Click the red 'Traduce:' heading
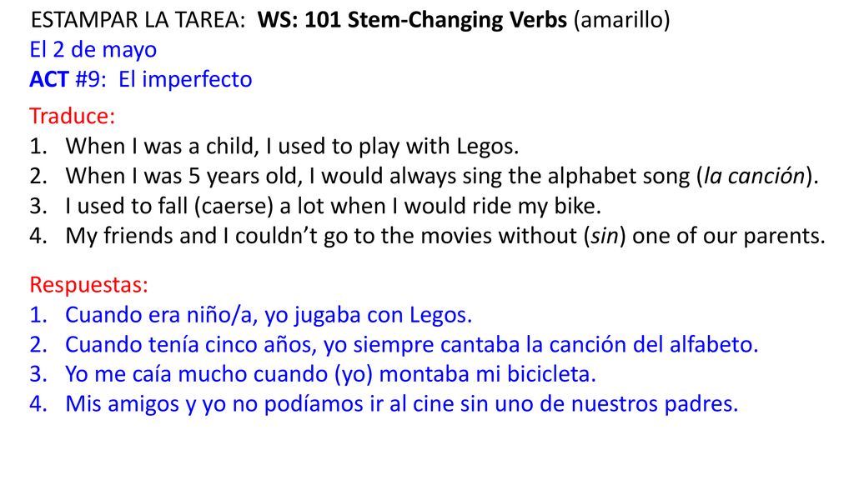854x480 pixels. (73, 116)
